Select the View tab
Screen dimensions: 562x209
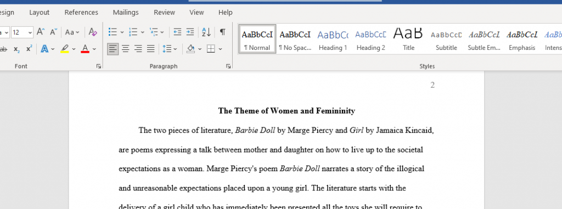(196, 12)
